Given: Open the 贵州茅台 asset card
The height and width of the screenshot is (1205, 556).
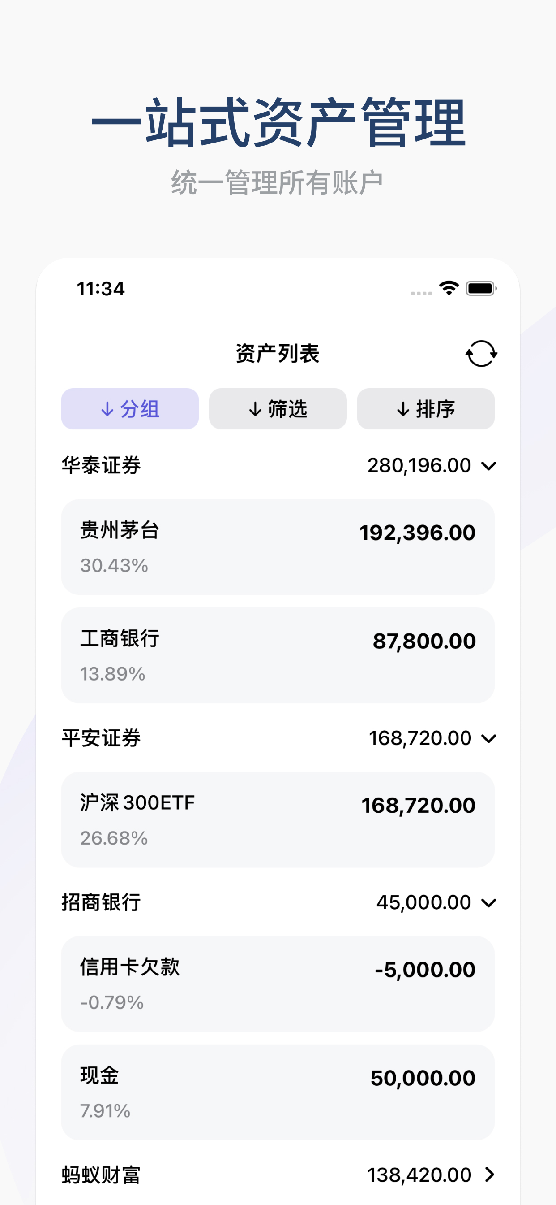Looking at the screenshot, I should tap(278, 547).
